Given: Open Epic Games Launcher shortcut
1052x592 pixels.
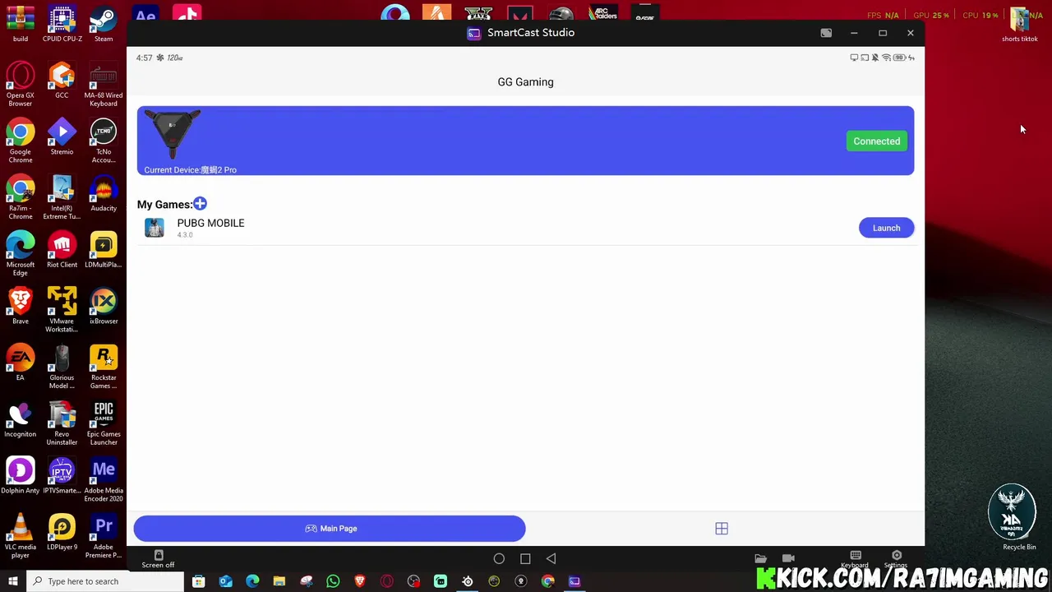Looking at the screenshot, I should coord(104,423).
